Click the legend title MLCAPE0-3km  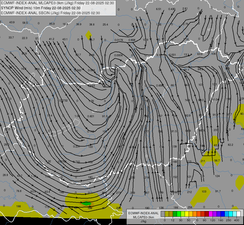click(x=144, y=217)
